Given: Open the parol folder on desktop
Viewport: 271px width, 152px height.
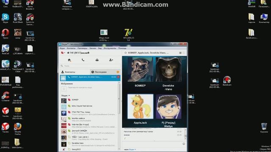Looking at the screenshot, I should [x=252, y=18].
